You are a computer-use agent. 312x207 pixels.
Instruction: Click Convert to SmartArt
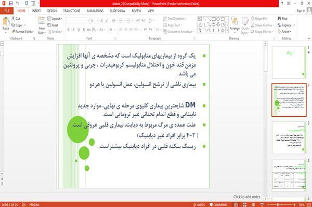(x=178, y=32)
